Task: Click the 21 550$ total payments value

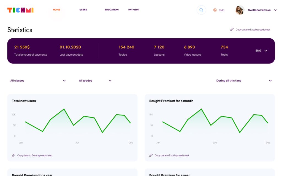Action: tap(22, 47)
